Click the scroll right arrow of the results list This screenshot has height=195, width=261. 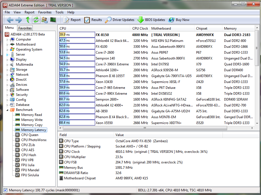click(252, 128)
